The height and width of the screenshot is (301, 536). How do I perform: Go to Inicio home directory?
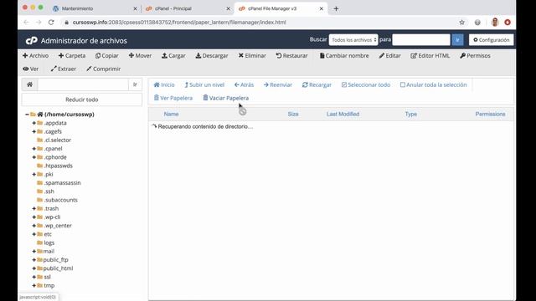tap(164, 85)
